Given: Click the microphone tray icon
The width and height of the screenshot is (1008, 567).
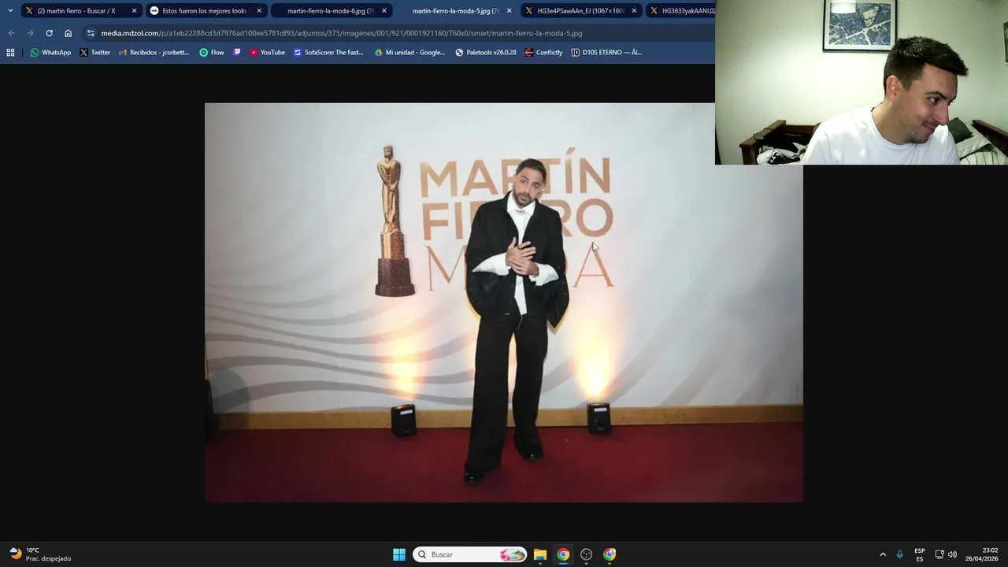Looking at the screenshot, I should (x=900, y=554).
